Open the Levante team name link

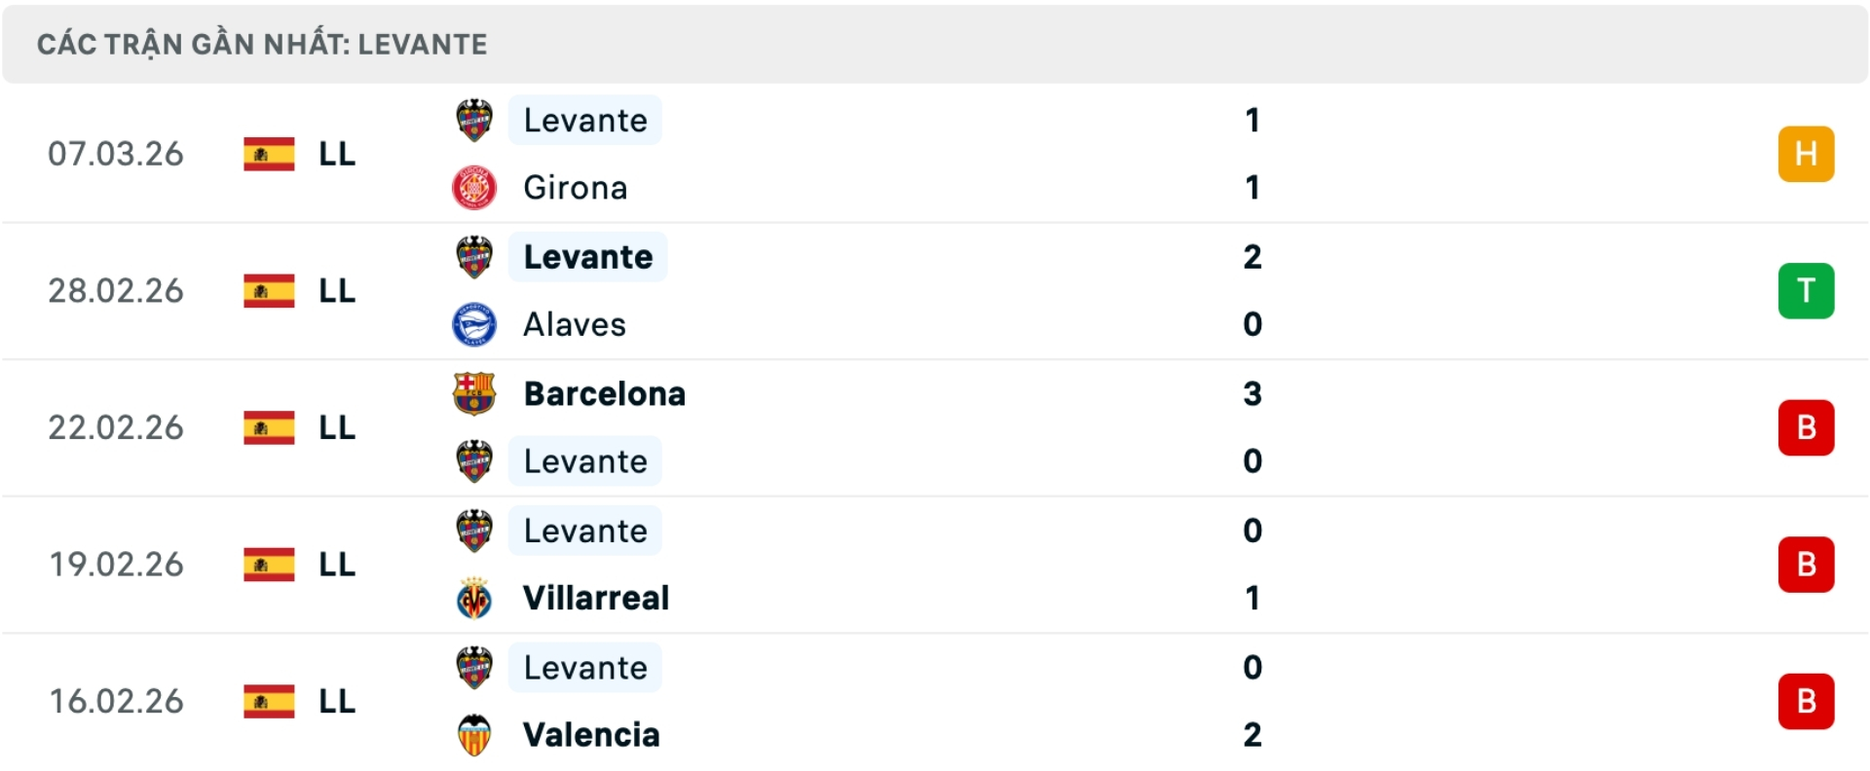(x=584, y=120)
